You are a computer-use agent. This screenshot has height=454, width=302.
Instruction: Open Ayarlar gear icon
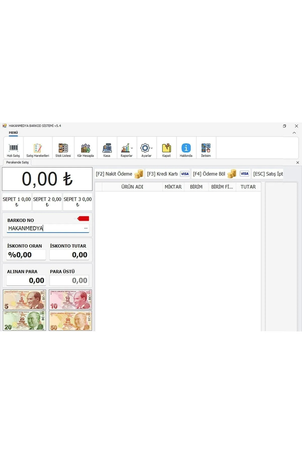click(x=145, y=148)
